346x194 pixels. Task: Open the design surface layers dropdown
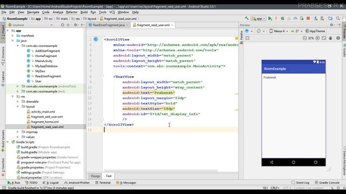coord(249,31)
